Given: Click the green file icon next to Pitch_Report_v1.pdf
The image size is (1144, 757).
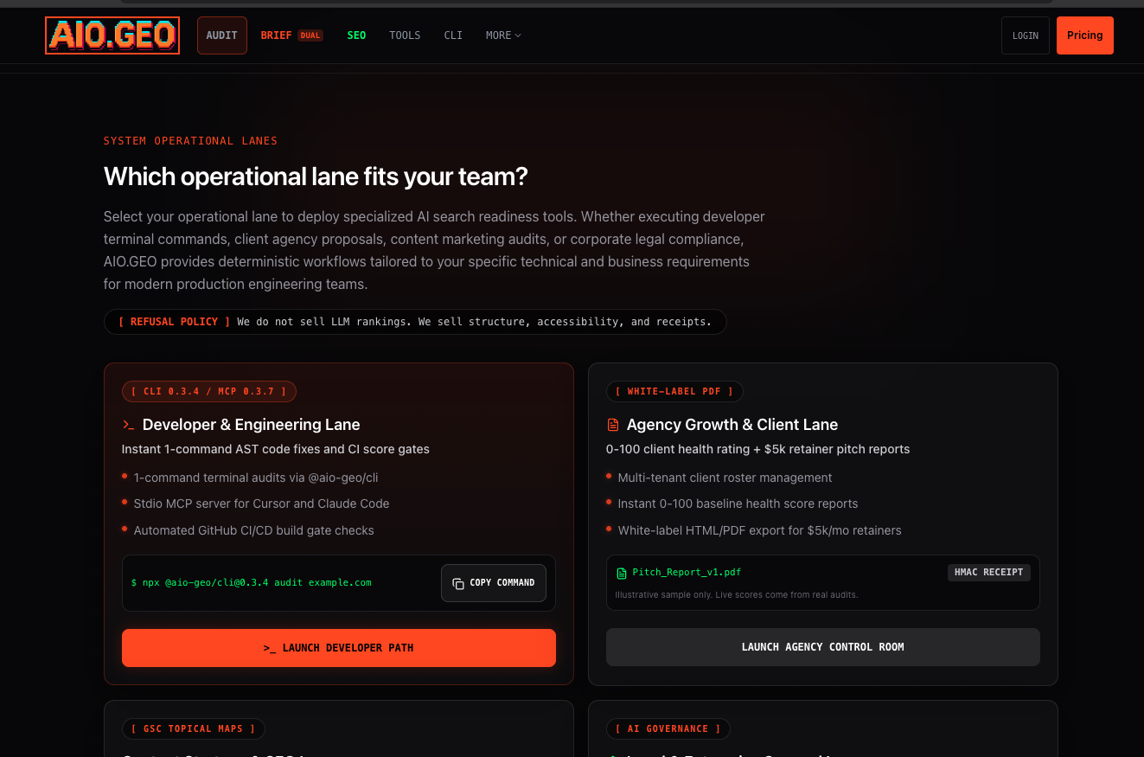Looking at the screenshot, I should (622, 573).
